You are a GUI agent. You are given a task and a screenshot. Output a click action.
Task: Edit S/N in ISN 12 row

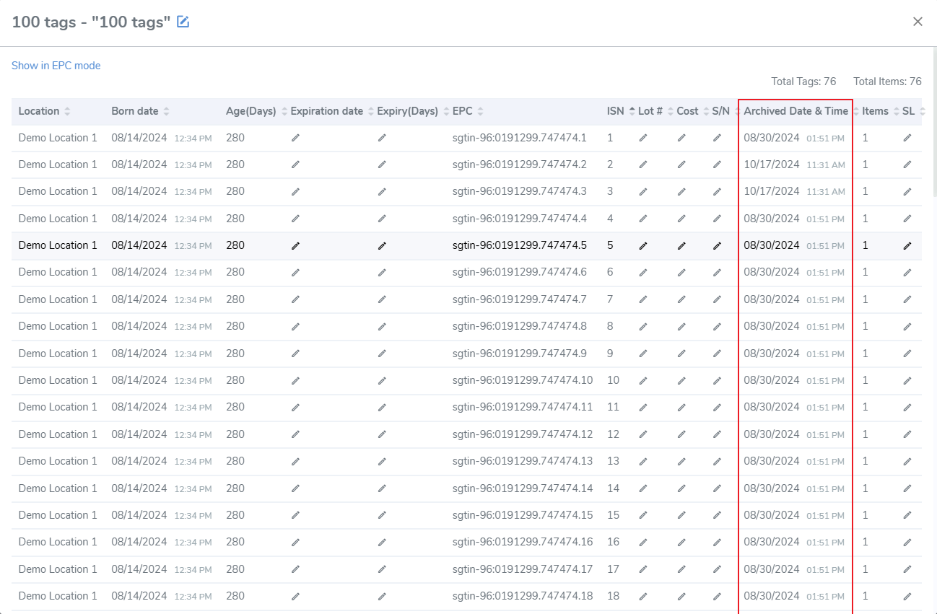(x=717, y=434)
